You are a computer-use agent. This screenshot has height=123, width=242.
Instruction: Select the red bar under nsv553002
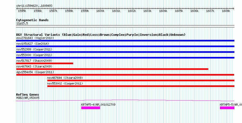pyautogui.click(x=141, y=86)
